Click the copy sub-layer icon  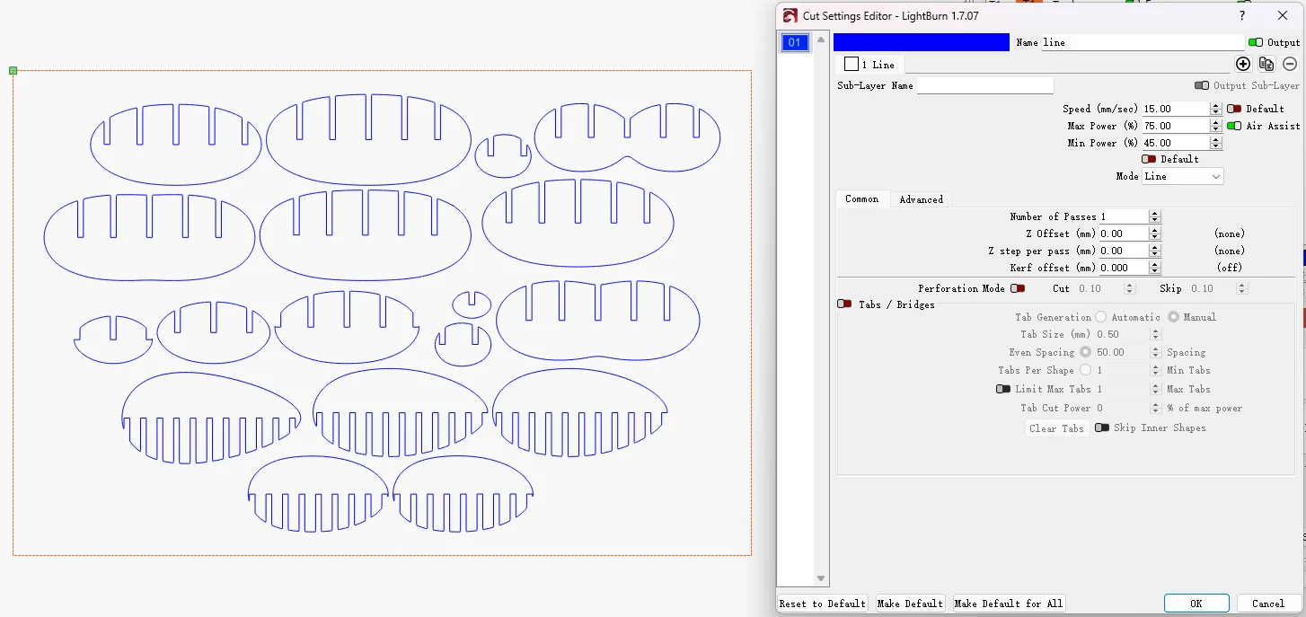pos(1266,64)
